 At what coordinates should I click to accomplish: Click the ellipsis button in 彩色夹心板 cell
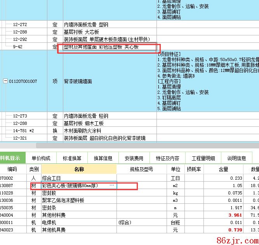click(x=112, y=185)
